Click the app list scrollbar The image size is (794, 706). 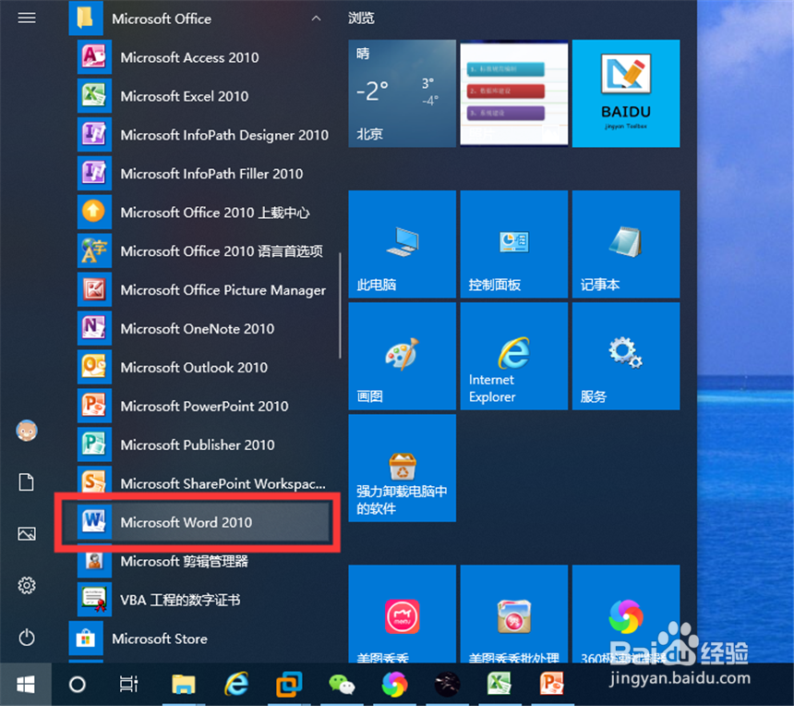tap(340, 306)
